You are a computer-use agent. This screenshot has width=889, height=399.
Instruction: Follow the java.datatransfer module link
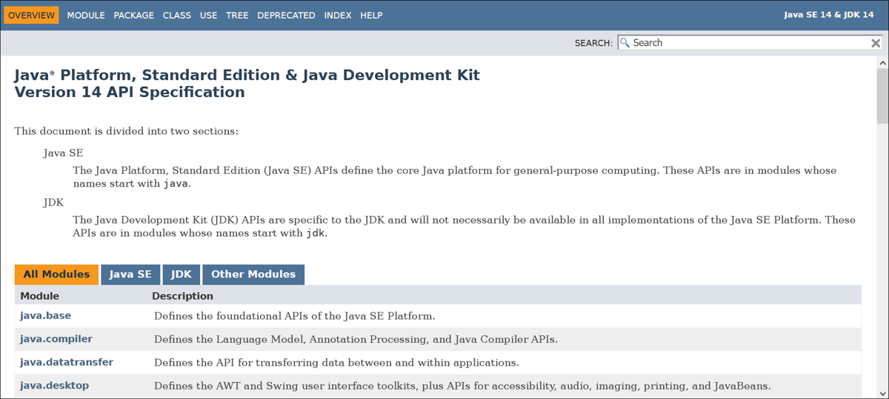pos(67,362)
